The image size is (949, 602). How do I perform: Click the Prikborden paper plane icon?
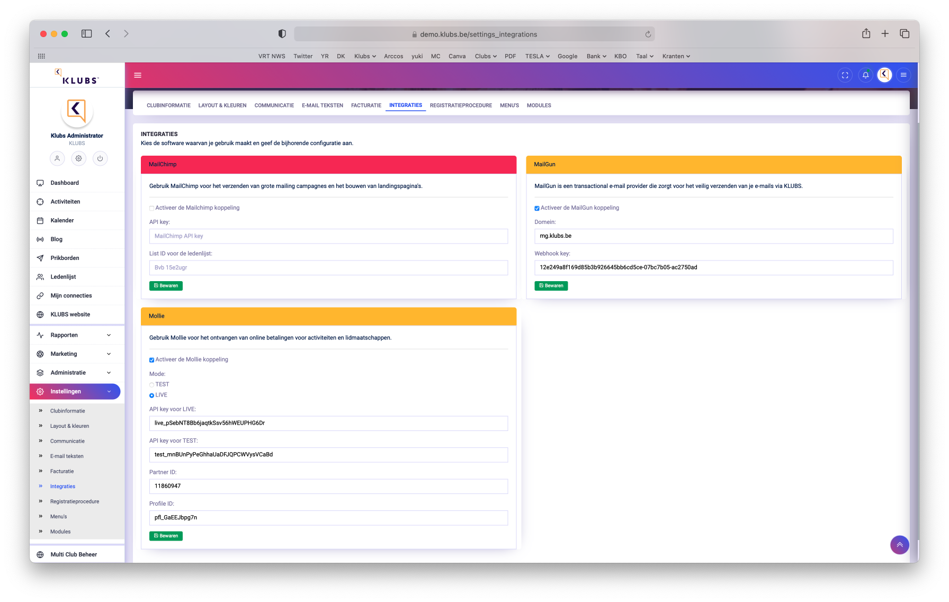point(40,258)
